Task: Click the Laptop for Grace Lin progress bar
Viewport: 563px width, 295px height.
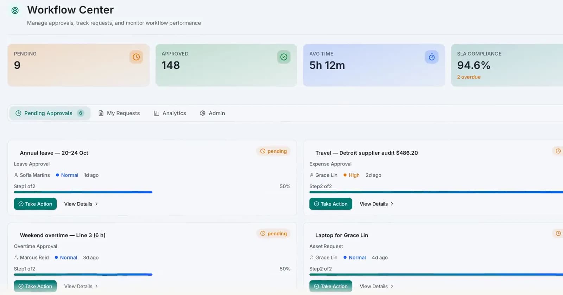Action: pyautogui.click(x=436, y=275)
